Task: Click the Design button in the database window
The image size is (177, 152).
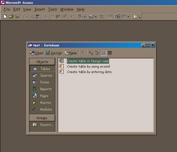Action: click(54, 53)
